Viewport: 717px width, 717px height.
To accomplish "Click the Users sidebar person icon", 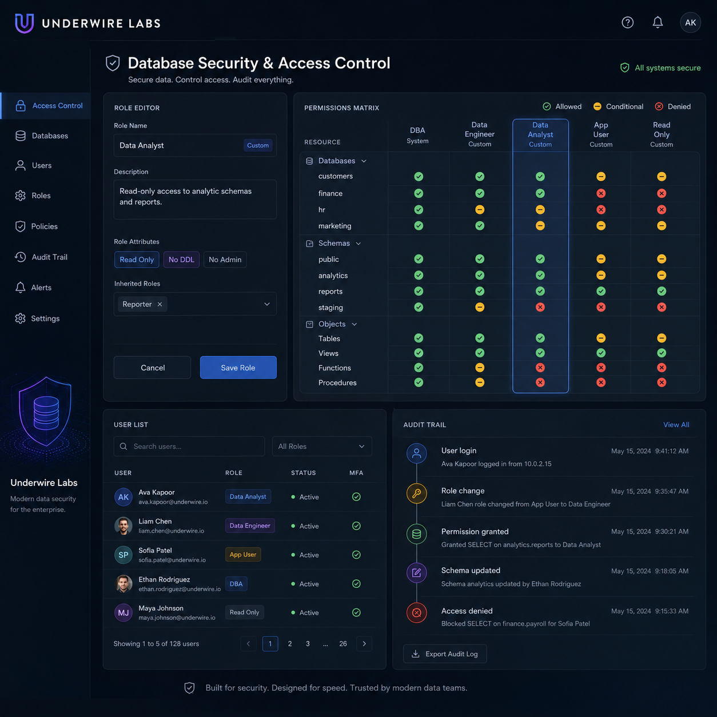I will click(21, 165).
